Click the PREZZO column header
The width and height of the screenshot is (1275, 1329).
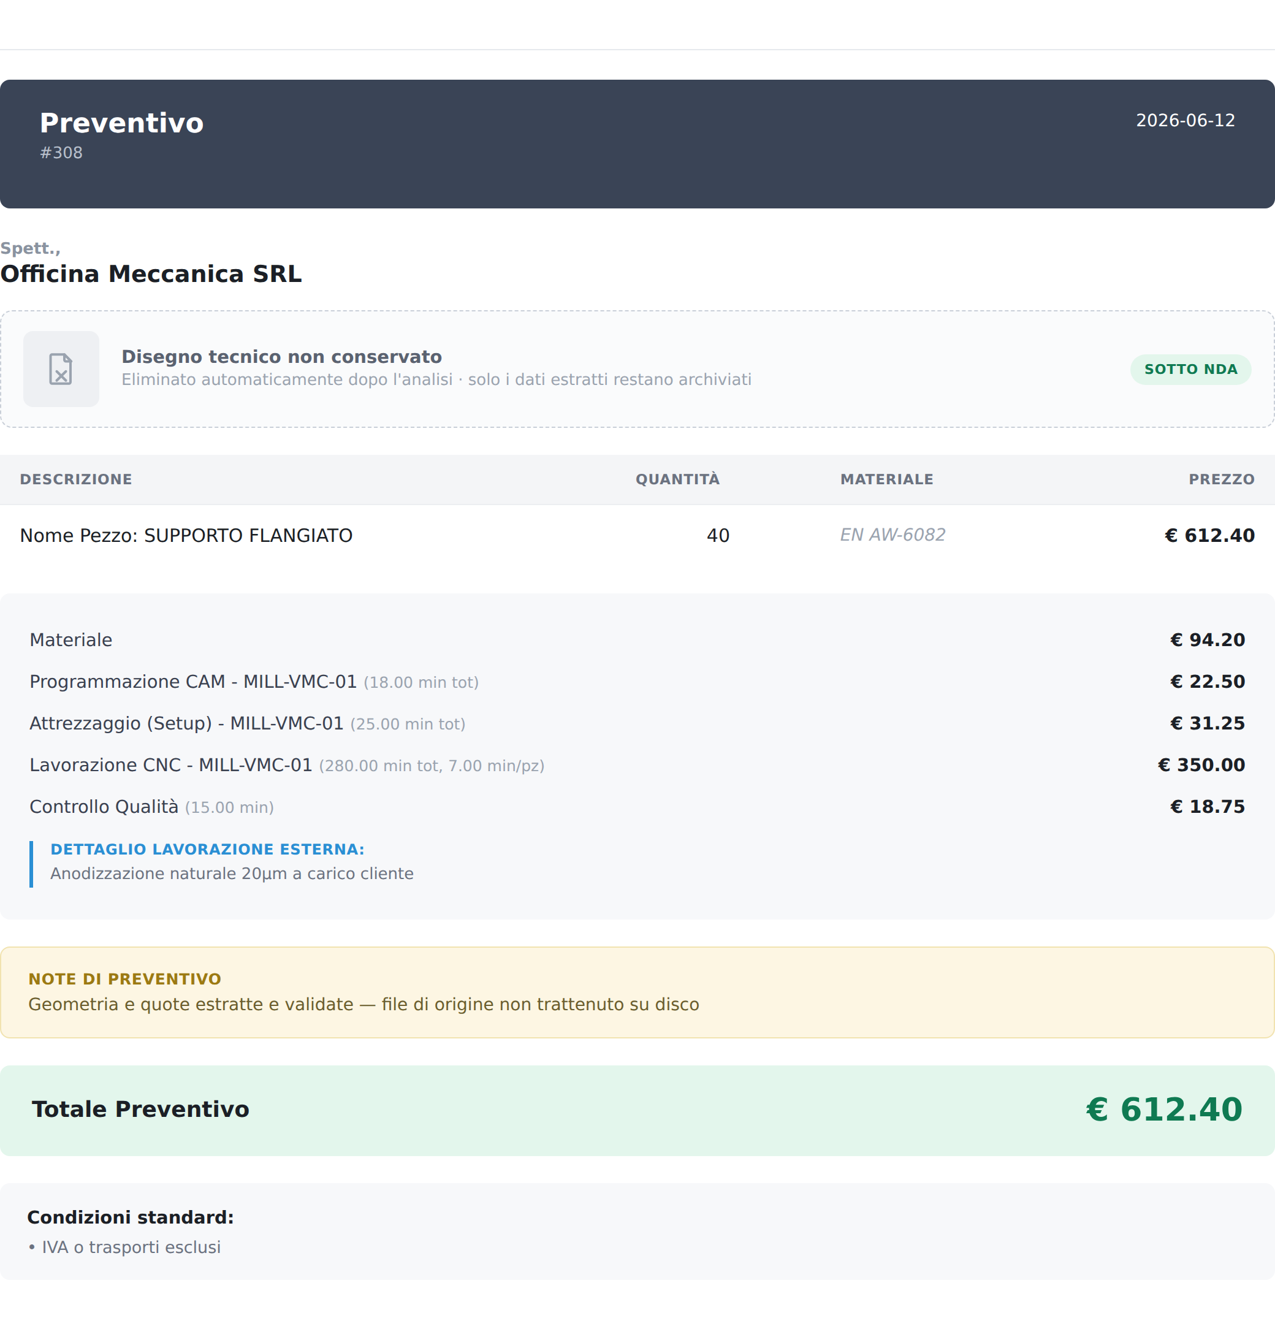[1222, 479]
